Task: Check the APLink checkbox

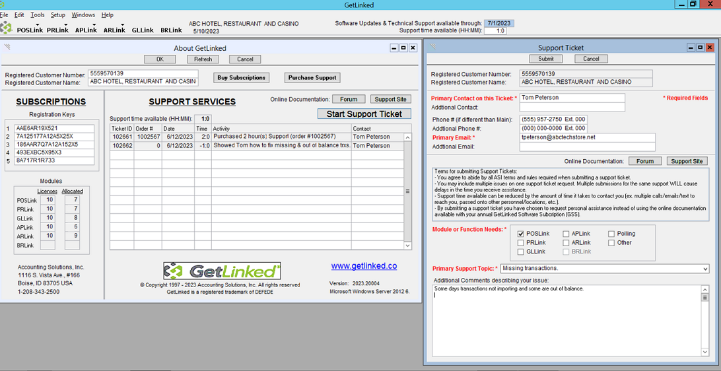Action: (566, 234)
